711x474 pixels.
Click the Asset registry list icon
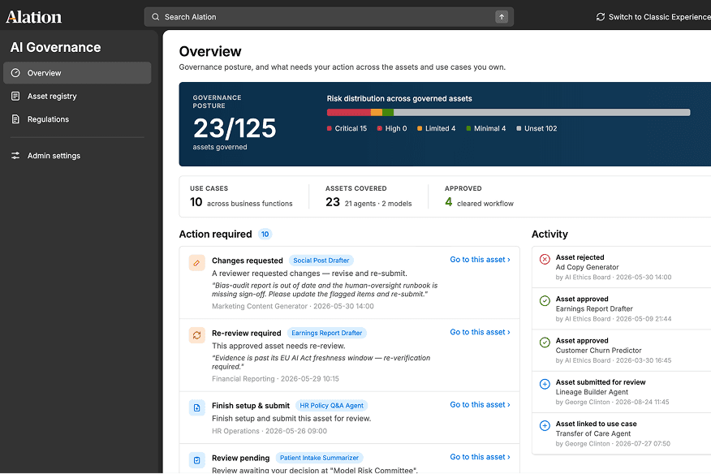(15, 96)
